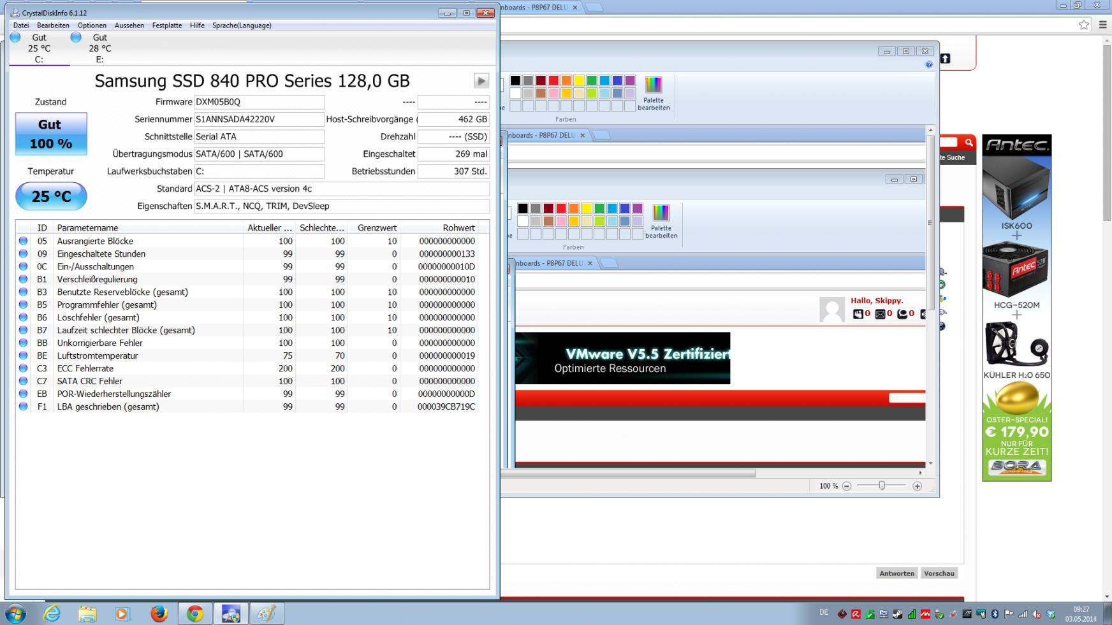Open the Action Center flag tray icon

[1009, 614]
